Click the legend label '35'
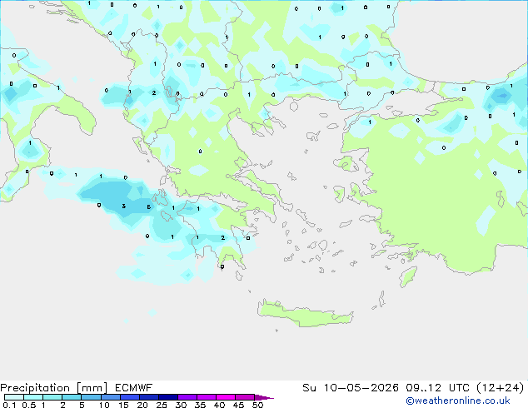The width and height of the screenshot is (528, 408). [200, 405]
